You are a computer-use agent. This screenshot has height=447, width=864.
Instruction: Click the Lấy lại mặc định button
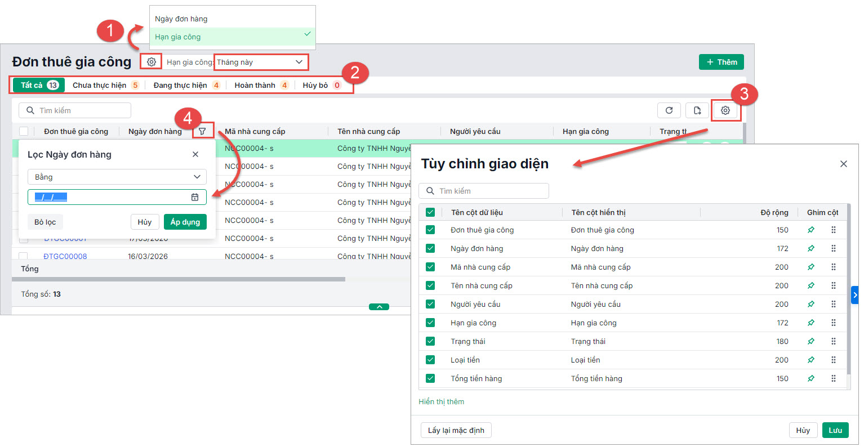[x=456, y=430]
